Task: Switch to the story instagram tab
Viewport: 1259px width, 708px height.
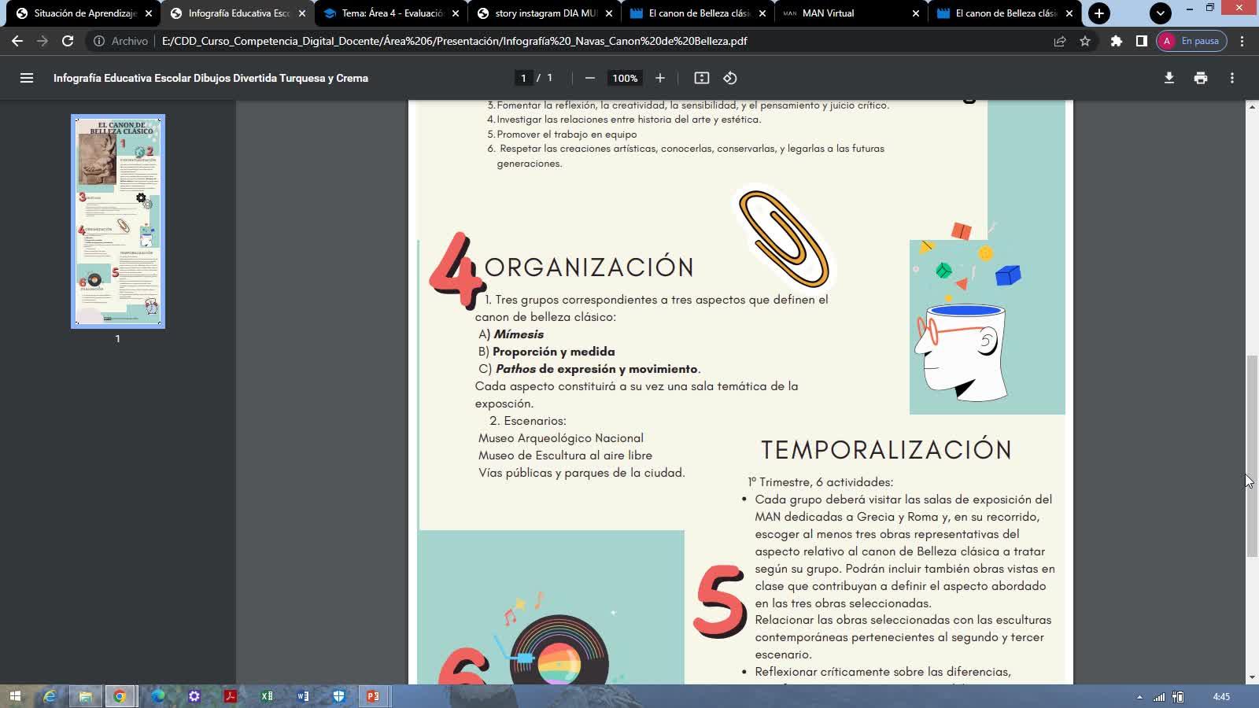Action: click(545, 13)
